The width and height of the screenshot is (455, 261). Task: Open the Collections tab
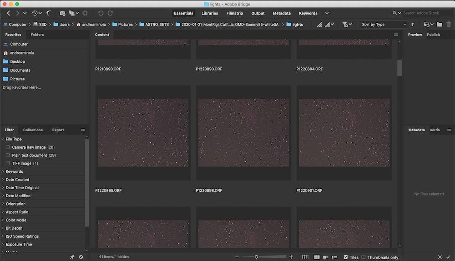tap(33, 130)
